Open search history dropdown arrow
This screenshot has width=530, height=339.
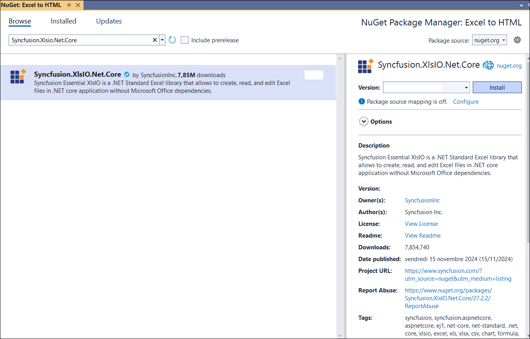(x=162, y=40)
